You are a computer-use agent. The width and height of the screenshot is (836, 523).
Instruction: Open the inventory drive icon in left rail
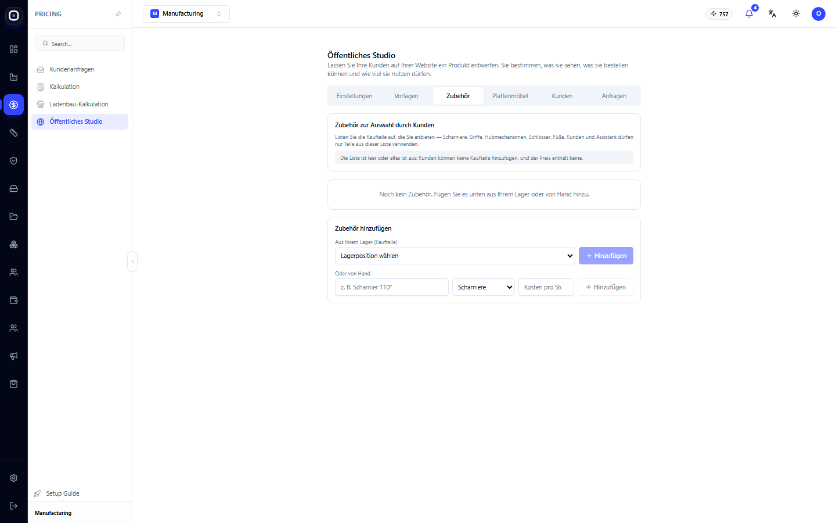coord(14,189)
